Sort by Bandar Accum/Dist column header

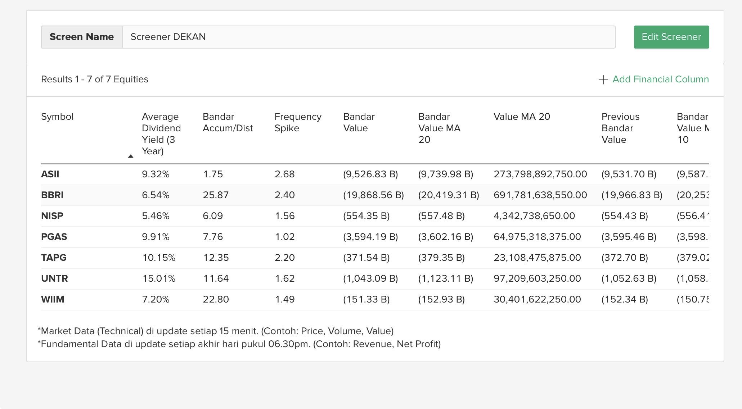pos(228,122)
